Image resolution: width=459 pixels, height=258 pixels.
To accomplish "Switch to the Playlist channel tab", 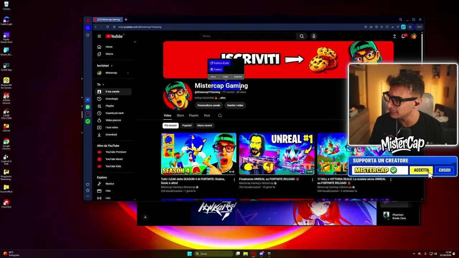I will pyautogui.click(x=194, y=115).
